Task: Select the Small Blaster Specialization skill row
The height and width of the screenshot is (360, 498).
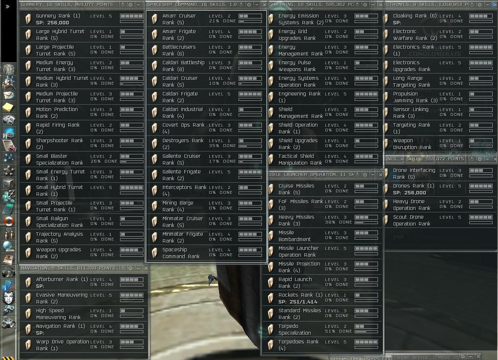Action: coord(82,159)
